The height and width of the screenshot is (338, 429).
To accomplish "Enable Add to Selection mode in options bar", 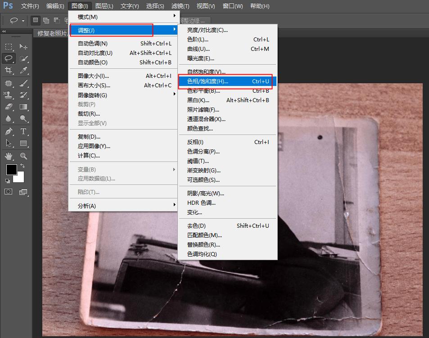I will tap(46, 20).
